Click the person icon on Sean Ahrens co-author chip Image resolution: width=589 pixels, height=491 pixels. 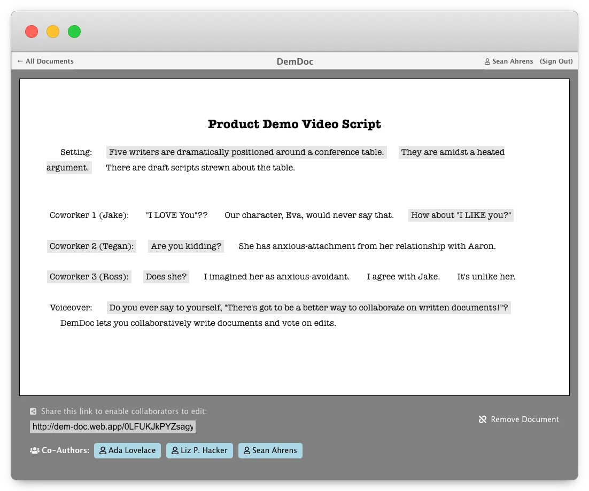pyautogui.click(x=246, y=450)
